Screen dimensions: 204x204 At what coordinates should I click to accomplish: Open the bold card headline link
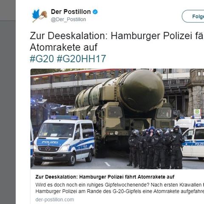tap(105, 177)
